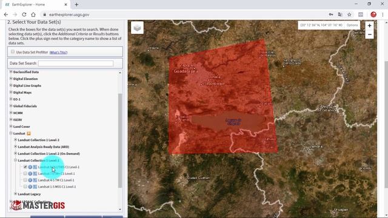Open the gray extension icon in toolbar

click(361, 15)
